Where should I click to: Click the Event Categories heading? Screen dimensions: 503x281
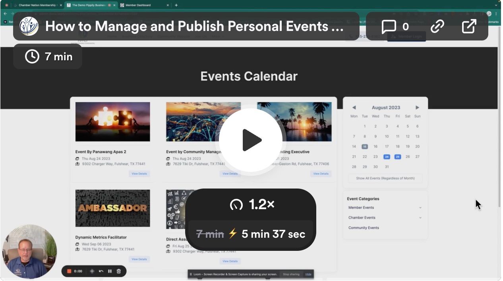click(x=363, y=199)
